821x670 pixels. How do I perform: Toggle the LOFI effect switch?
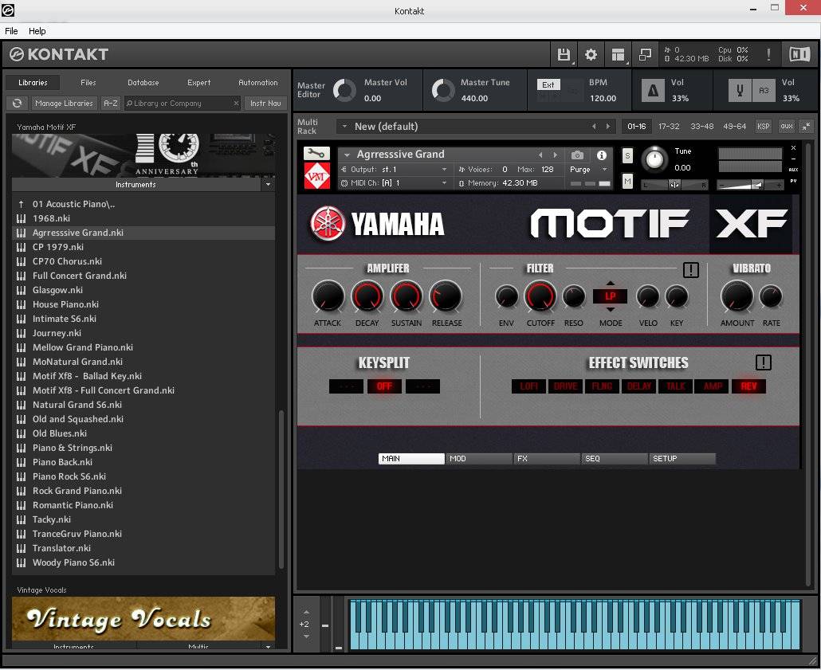click(x=528, y=386)
